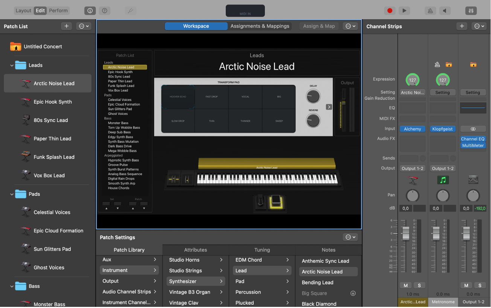This screenshot has width=491, height=308.
Task: Switch to Assignments & Mappings tab
Action: 260,26
